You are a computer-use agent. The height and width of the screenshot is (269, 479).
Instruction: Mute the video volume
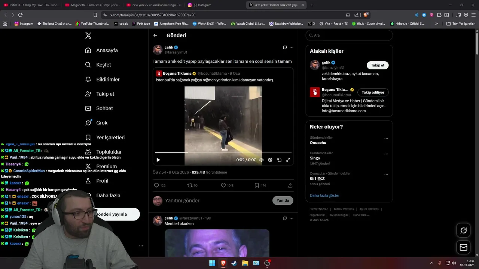point(261,160)
